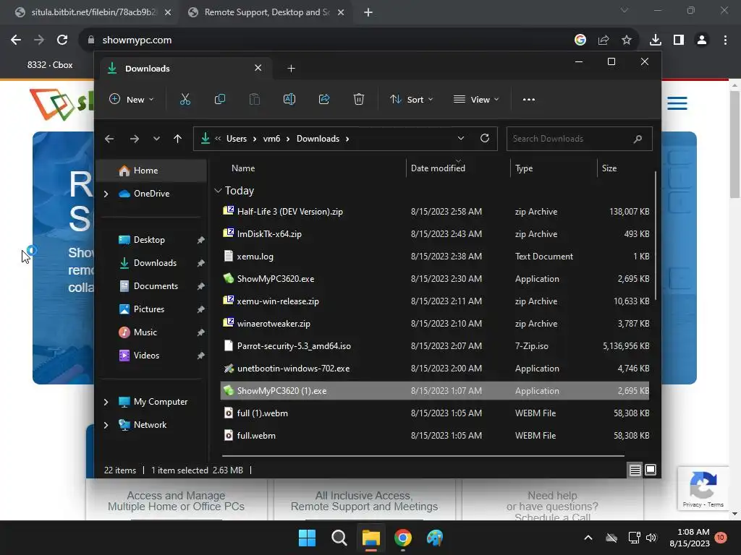Screen dimensions: 741x555
Task: Bookmark this page with the star icon
Action: (626, 40)
